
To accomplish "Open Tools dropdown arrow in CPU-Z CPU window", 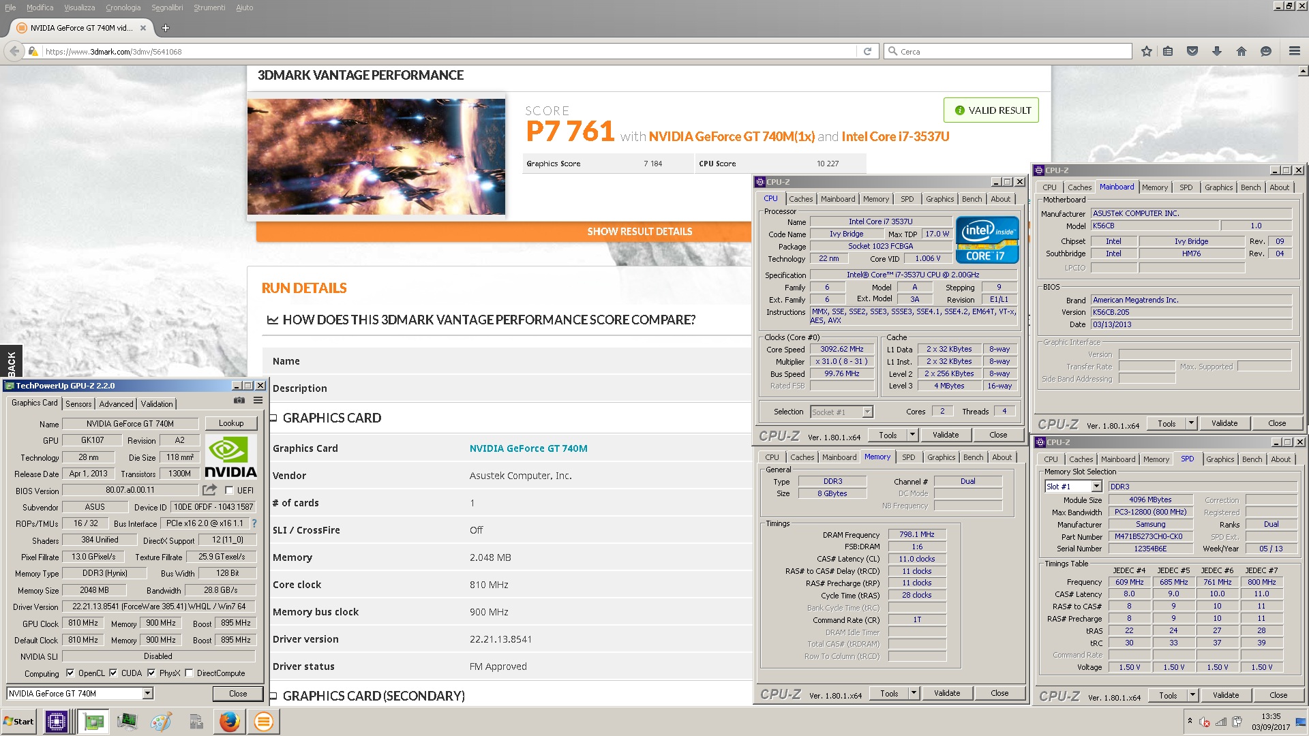I will (912, 435).
